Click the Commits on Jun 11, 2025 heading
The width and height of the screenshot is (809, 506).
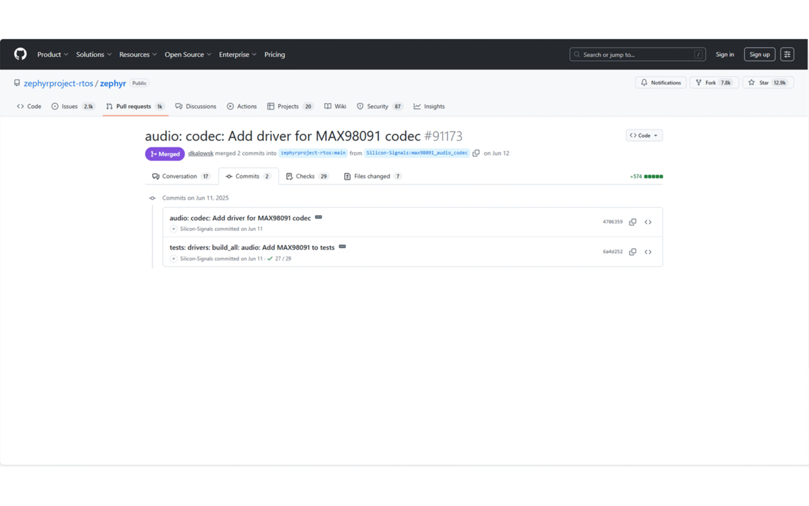pos(196,198)
